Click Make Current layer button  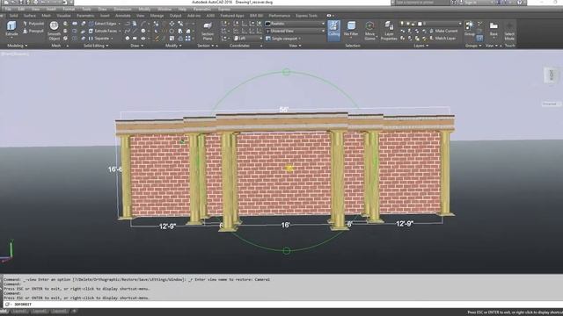point(443,32)
